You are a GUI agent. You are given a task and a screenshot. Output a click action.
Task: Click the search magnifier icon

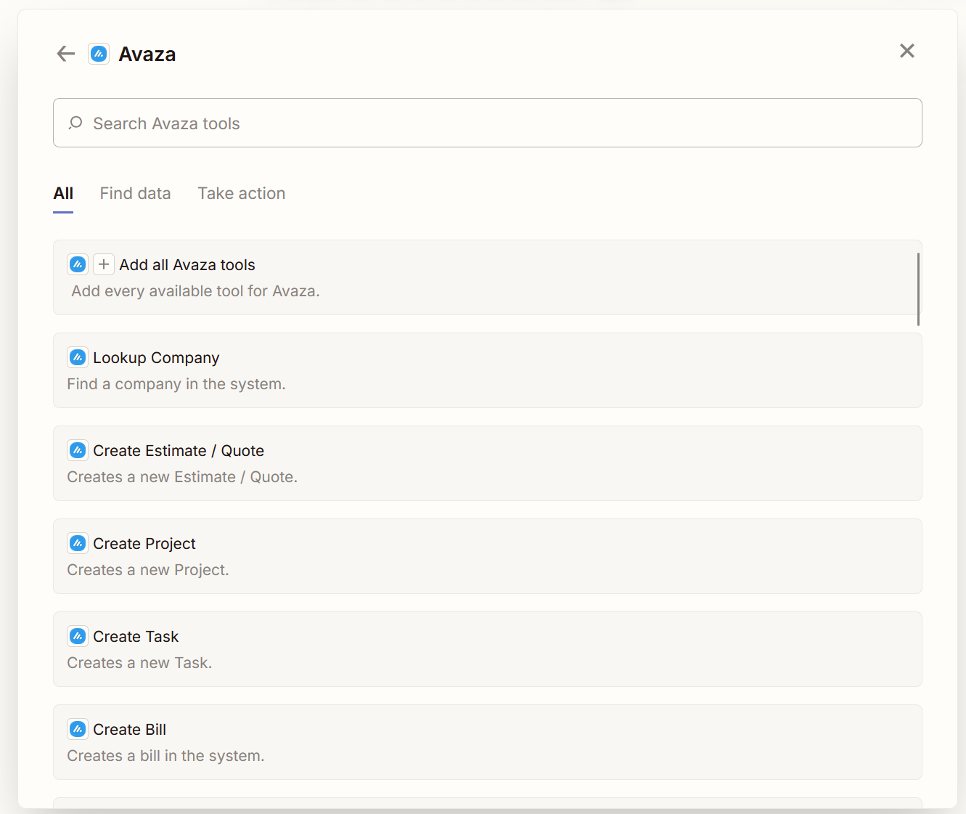(75, 123)
